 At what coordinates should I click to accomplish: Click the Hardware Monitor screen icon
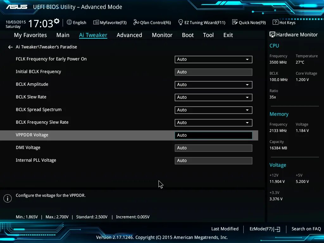pos(272,34)
